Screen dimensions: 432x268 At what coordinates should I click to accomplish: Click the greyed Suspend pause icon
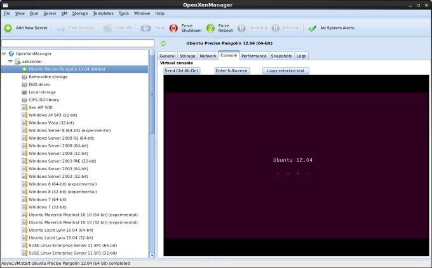(x=241, y=28)
